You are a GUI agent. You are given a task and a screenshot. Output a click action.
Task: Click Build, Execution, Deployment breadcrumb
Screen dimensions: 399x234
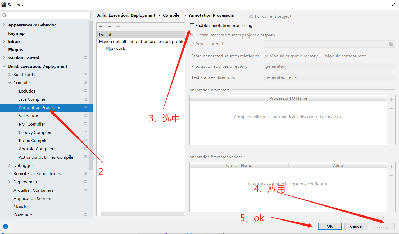tap(126, 15)
